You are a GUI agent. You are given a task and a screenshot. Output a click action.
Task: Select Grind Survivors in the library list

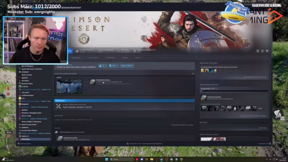click(x=27, y=75)
